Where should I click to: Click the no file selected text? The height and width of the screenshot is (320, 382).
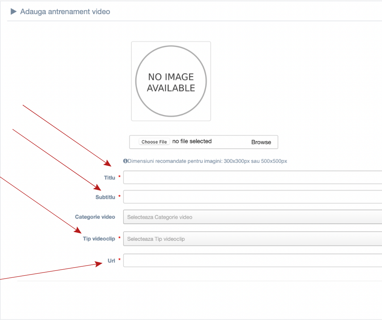tap(192, 141)
